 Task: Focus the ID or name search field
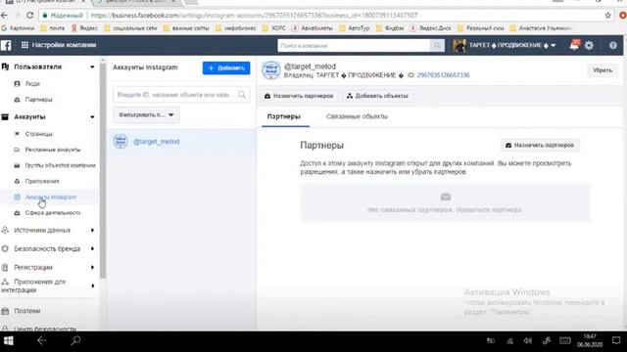tap(181, 95)
